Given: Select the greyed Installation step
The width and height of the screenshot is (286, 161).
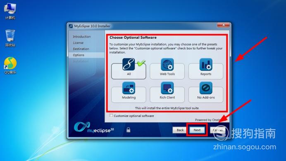Looking at the screenshot, I should [81, 61].
